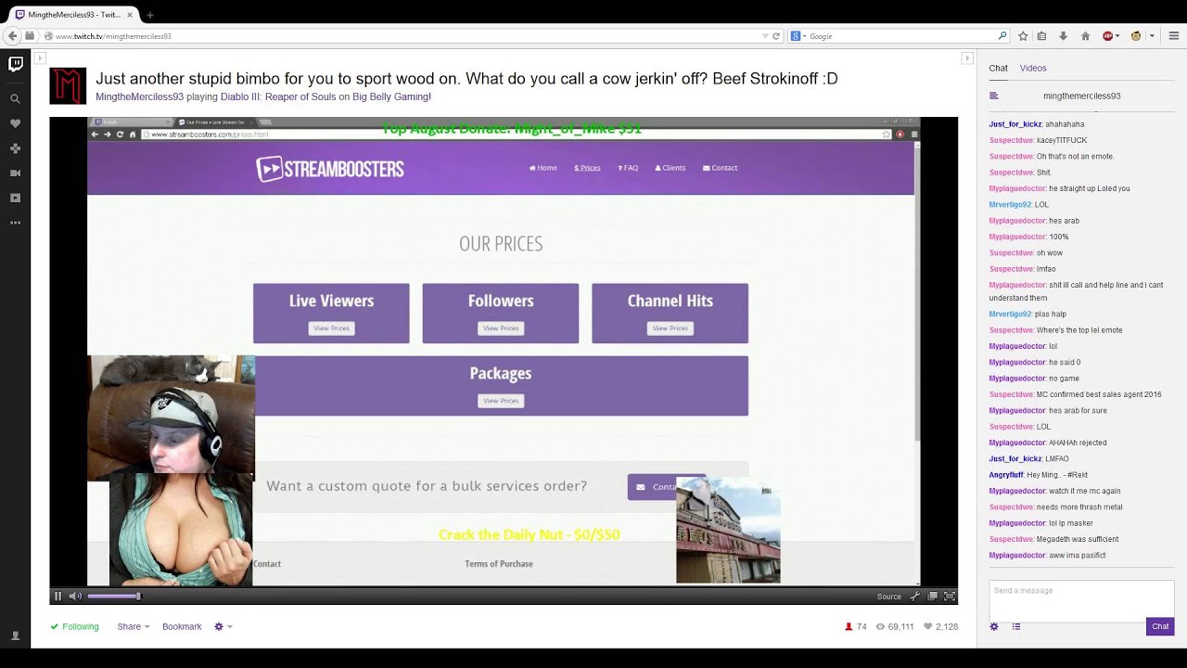Open chat settings gear icon
The image size is (1187, 668).
994,627
